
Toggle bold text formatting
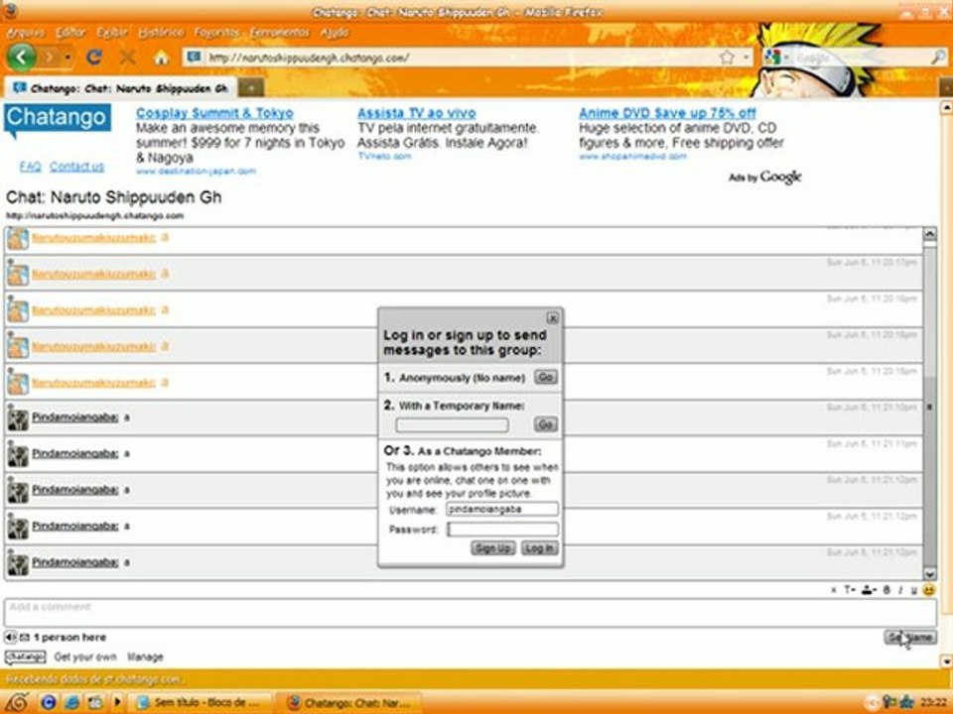(886, 589)
